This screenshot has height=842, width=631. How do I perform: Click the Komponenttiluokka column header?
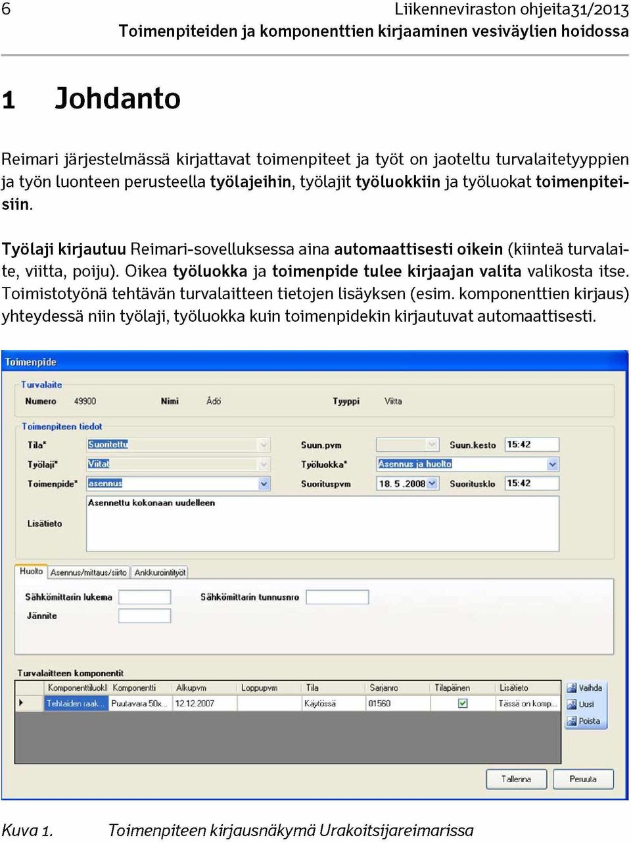coord(76,688)
